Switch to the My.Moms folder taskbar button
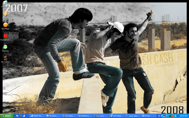 (x=53, y=116)
